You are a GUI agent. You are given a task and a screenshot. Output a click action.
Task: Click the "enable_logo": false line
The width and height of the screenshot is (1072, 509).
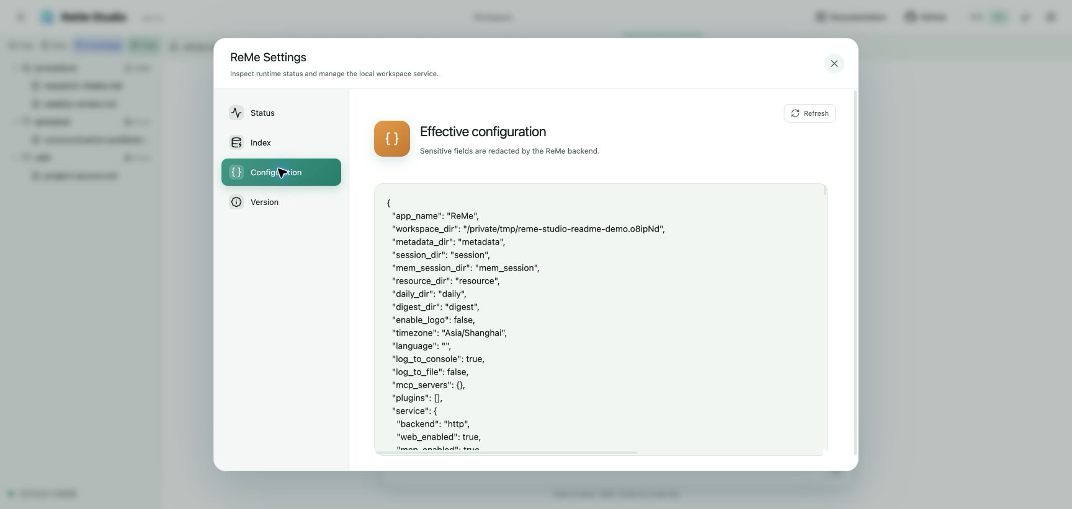pos(433,320)
